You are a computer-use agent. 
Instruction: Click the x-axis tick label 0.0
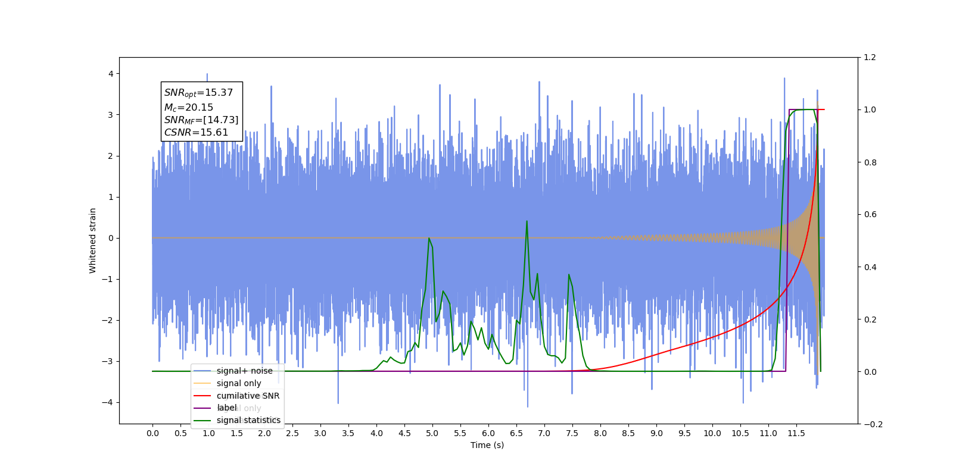[x=152, y=433]
